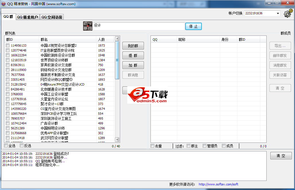Click the 停止 stop button
The image size is (295, 190).
coord(193,26)
